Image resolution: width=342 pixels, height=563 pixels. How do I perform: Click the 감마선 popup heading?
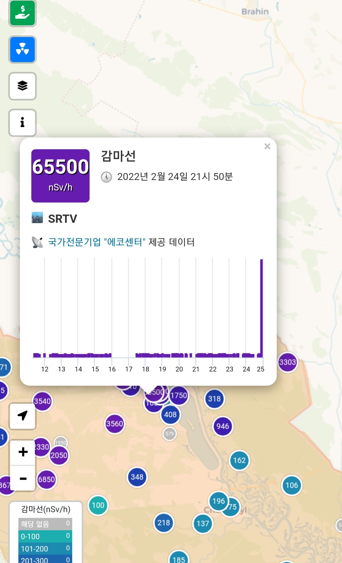pyautogui.click(x=118, y=156)
